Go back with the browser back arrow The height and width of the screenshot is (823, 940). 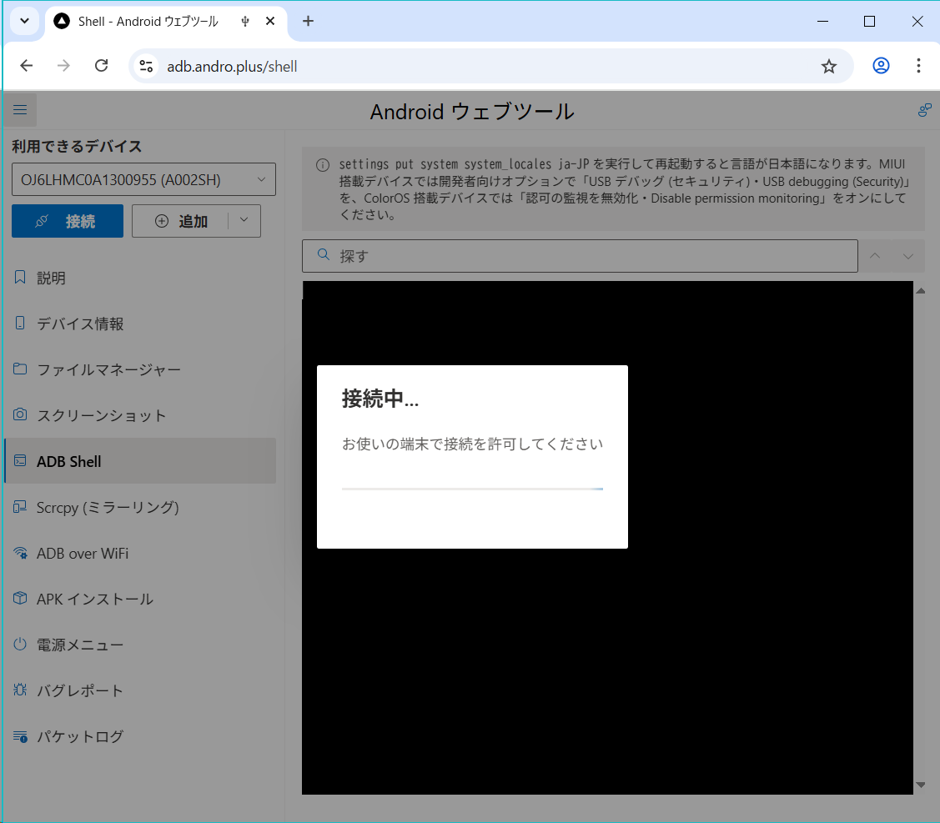(27, 66)
